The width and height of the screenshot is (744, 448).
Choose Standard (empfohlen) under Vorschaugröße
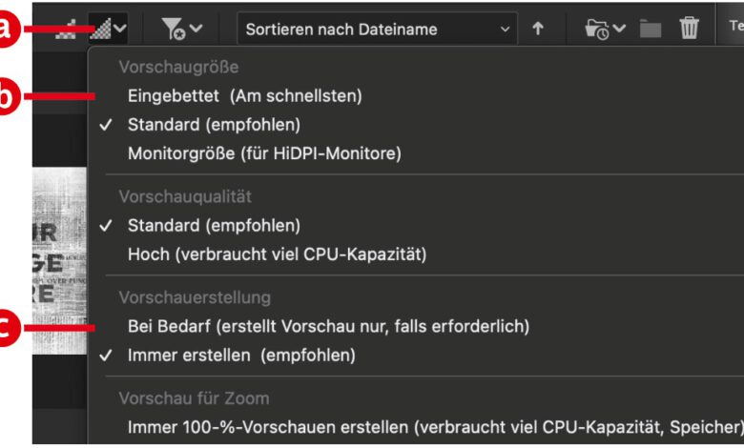click(x=214, y=124)
